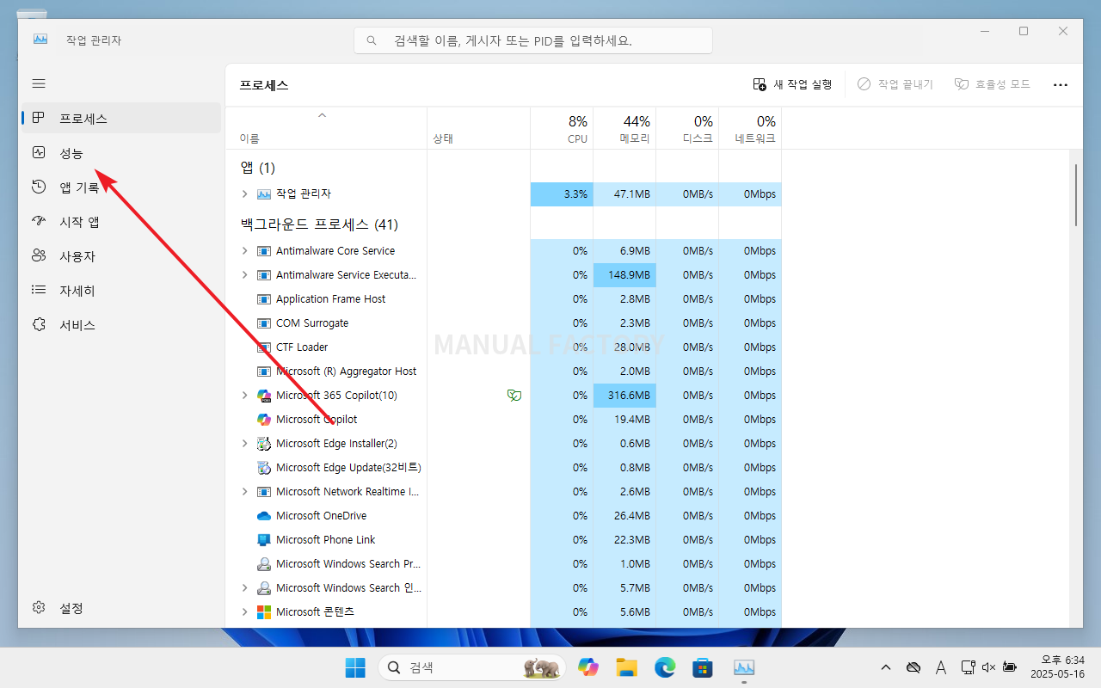Open File Explorer from the taskbar
Screen dimensions: 1101x688
(x=626, y=667)
